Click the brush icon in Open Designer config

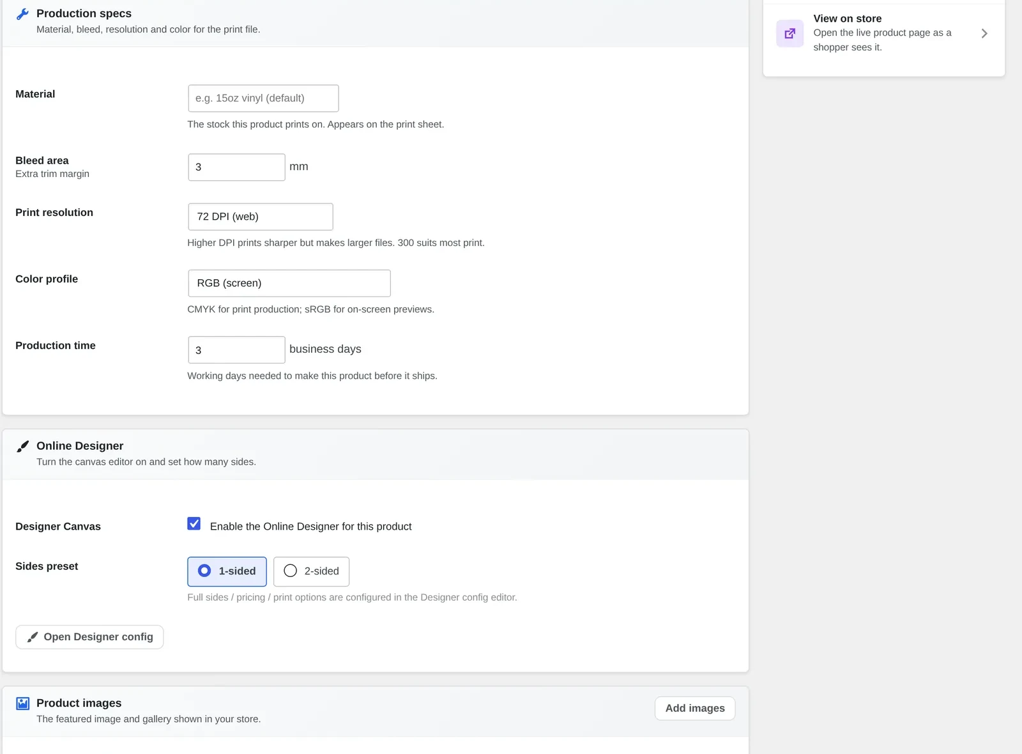33,637
